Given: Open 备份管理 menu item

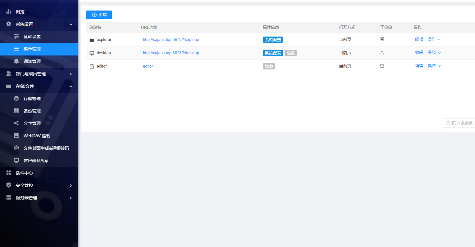Looking at the screenshot, I should [x=32, y=111].
